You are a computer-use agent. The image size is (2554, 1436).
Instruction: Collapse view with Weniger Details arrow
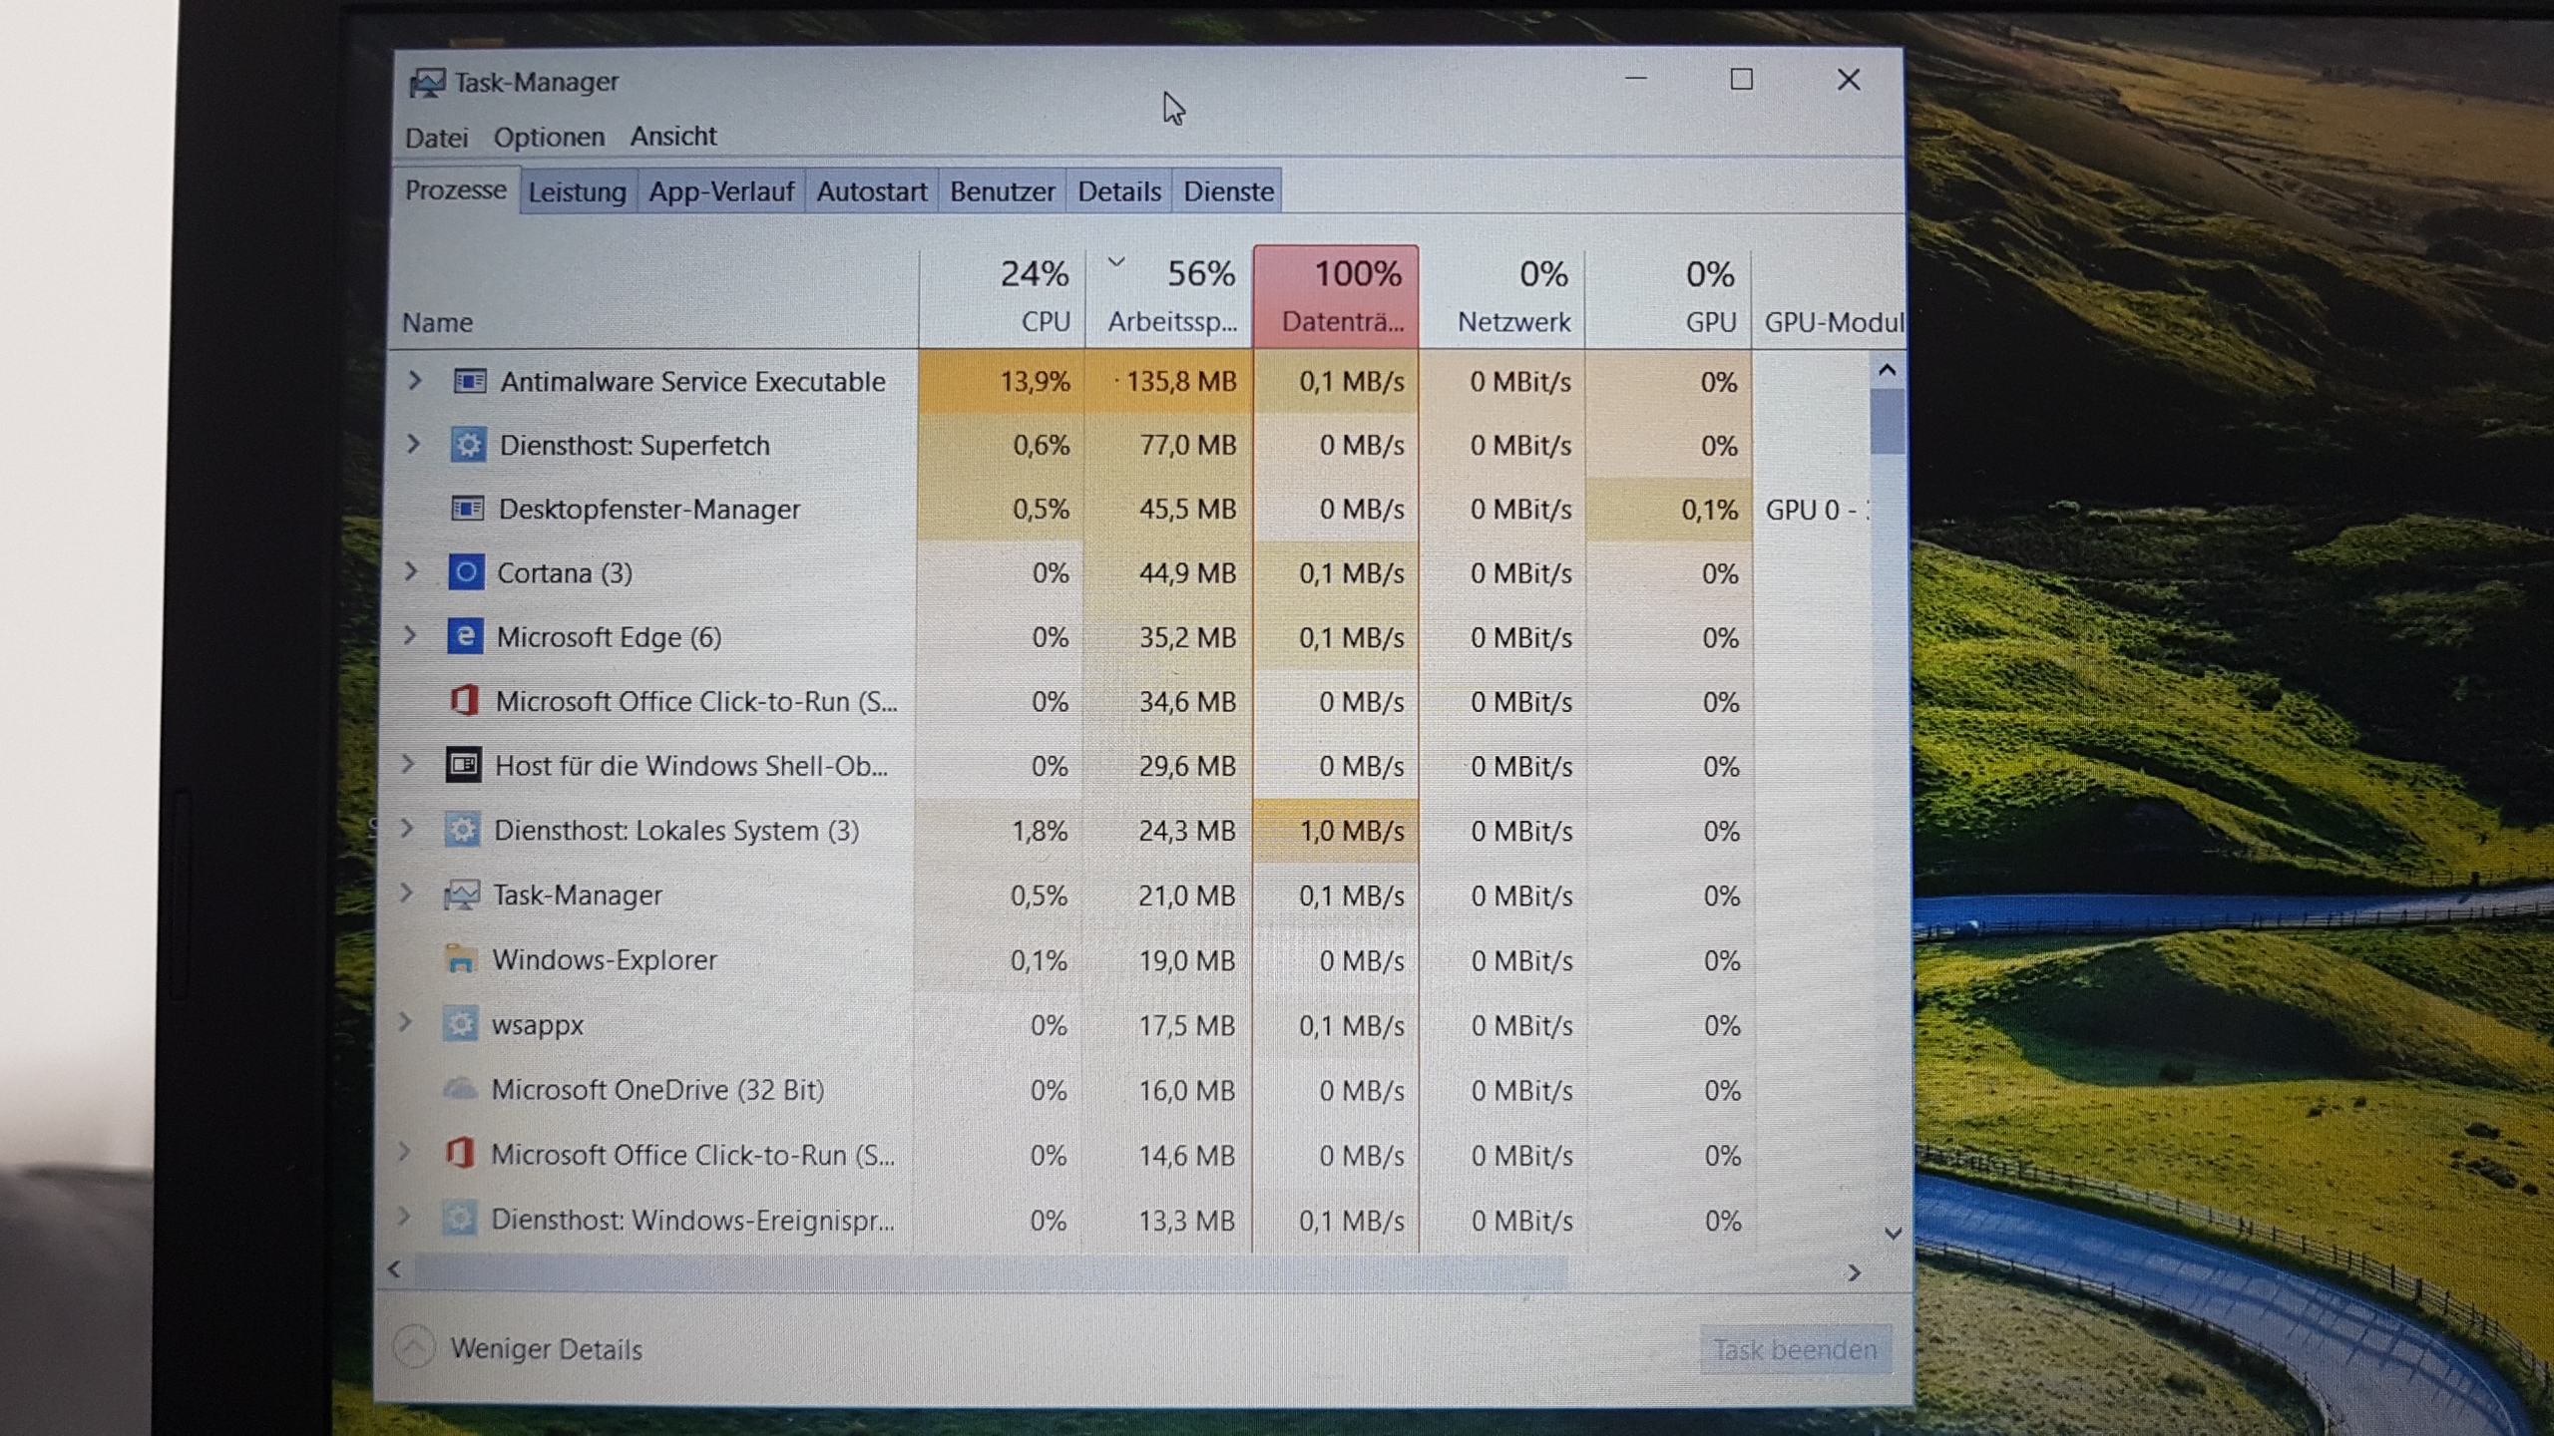[x=414, y=1348]
